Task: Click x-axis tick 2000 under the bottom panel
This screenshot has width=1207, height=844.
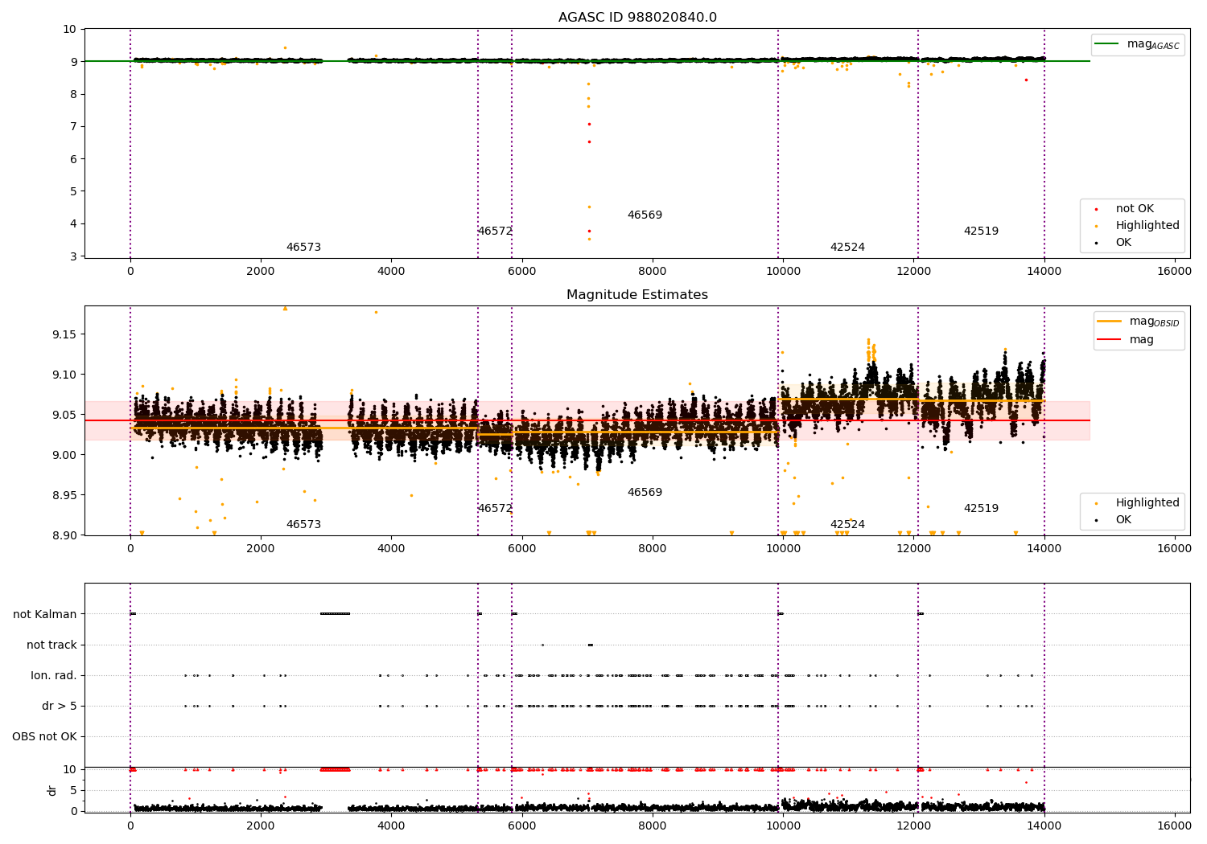Action: [261, 826]
